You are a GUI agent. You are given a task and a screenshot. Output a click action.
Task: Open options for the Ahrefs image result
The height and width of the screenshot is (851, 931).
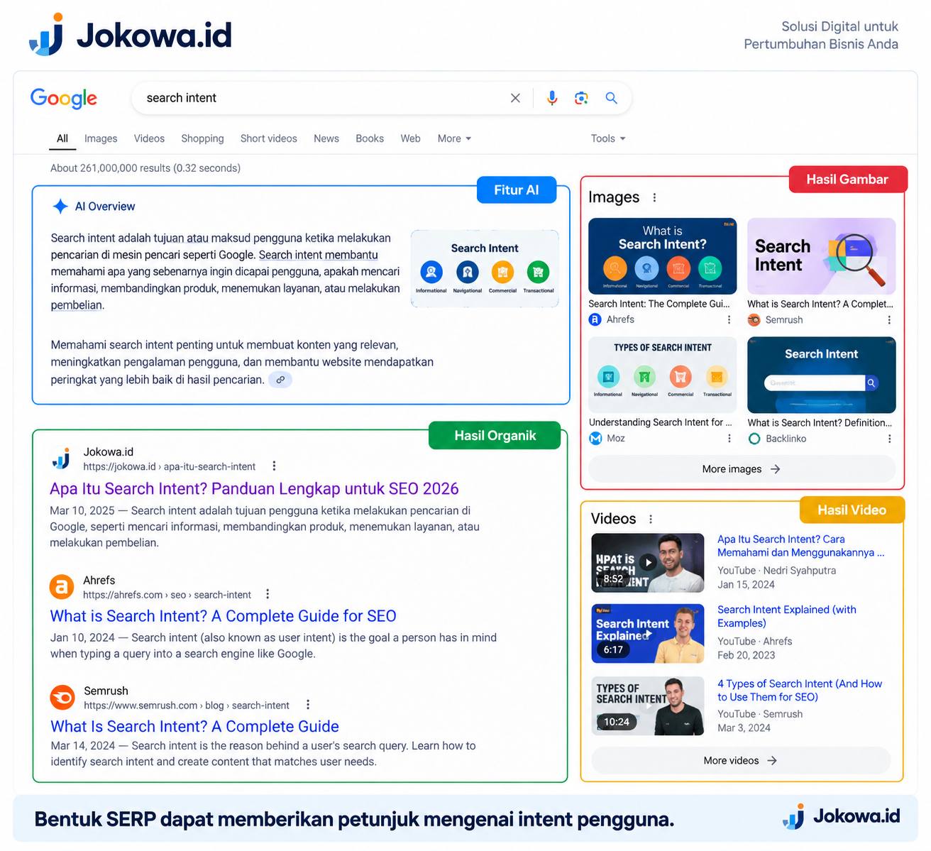729,320
